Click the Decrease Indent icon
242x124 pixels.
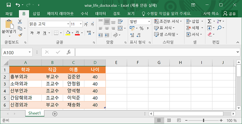(100, 35)
